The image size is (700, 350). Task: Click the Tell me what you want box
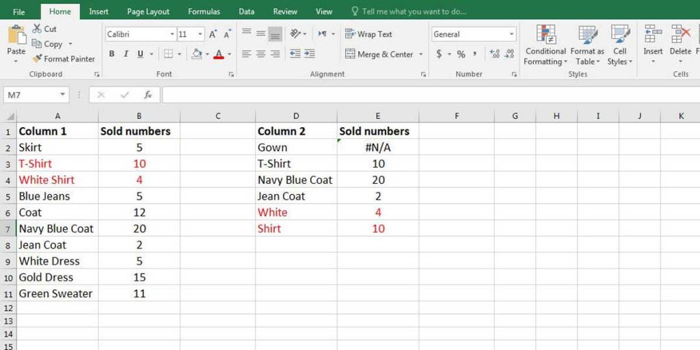(409, 12)
